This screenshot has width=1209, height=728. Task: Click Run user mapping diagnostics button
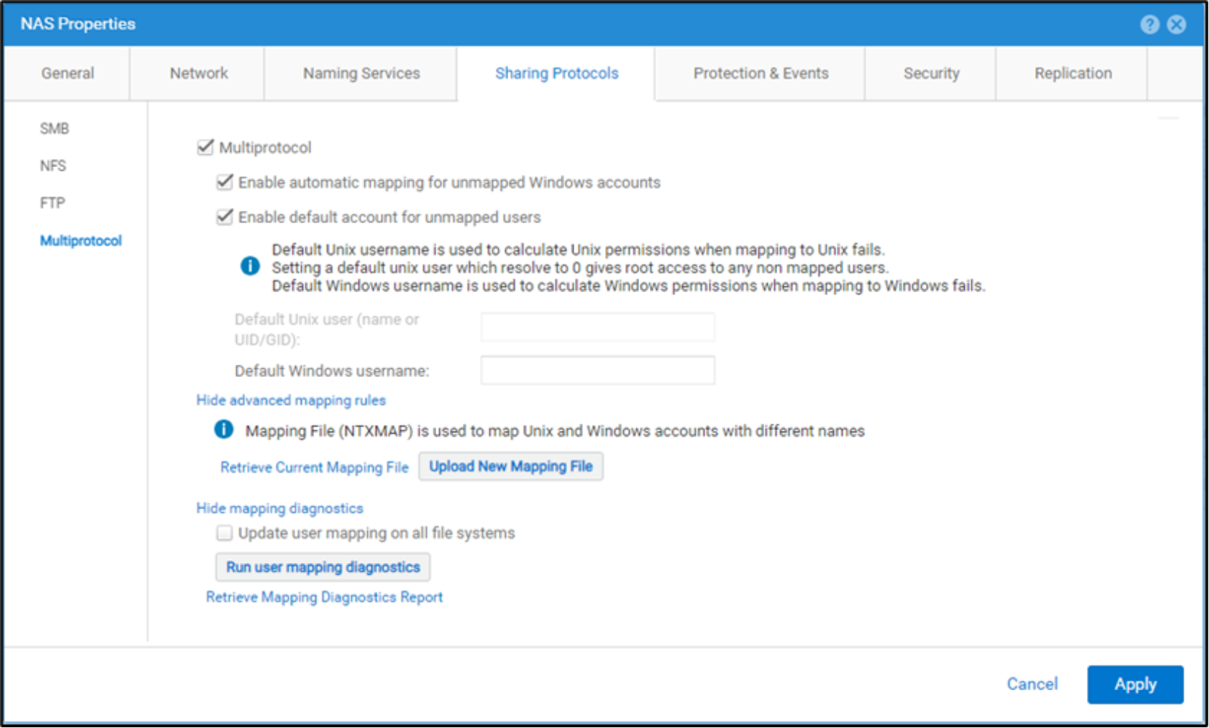[323, 567]
